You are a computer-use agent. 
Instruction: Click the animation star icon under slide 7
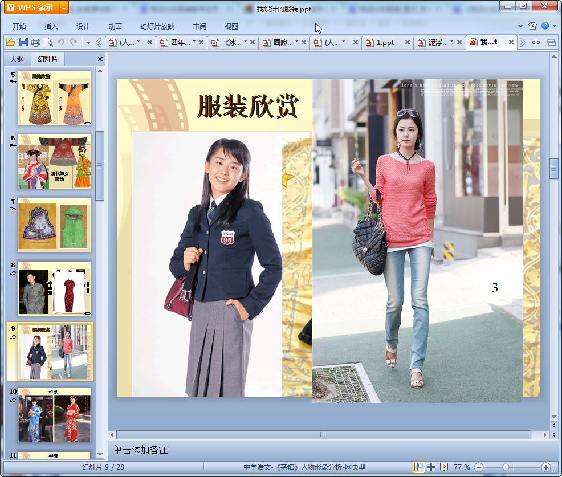pyautogui.click(x=13, y=209)
